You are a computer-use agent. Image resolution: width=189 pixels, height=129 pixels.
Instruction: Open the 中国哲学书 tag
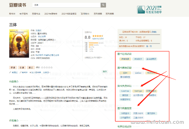coord(125,100)
